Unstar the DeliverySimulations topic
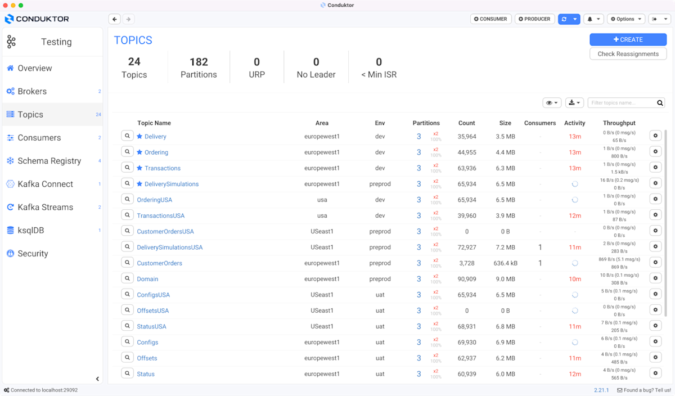Viewport: 675px width, 396px height. tap(140, 183)
